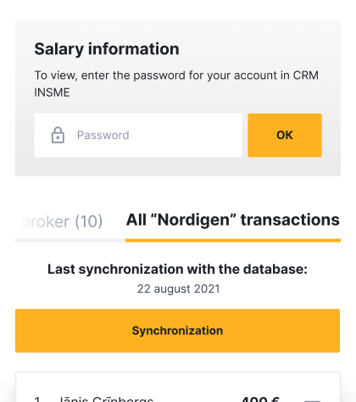Click the Last synchronization with the database label
The height and width of the screenshot is (402, 356).
pos(177,269)
